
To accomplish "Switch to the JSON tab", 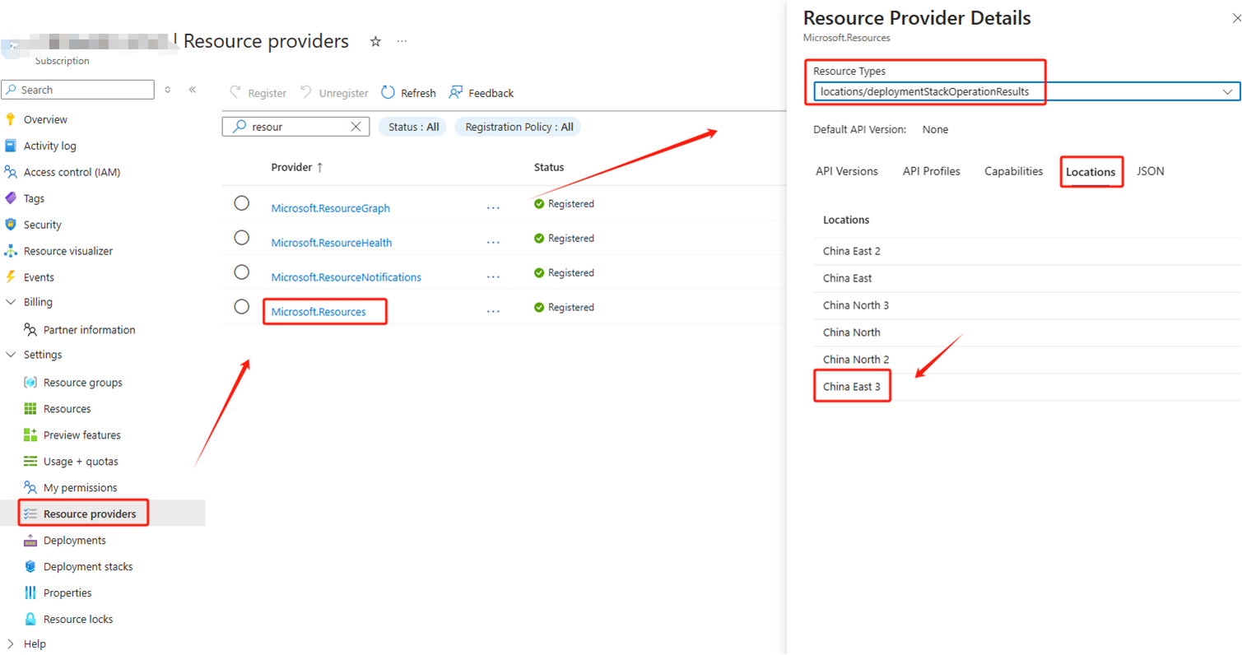I will [x=1150, y=171].
